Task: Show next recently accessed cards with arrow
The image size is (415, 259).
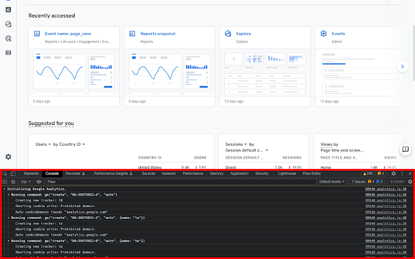Action: click(x=402, y=67)
